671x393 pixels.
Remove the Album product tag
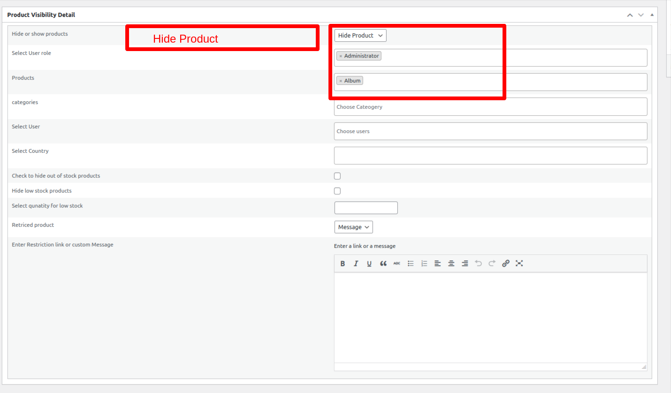click(341, 81)
